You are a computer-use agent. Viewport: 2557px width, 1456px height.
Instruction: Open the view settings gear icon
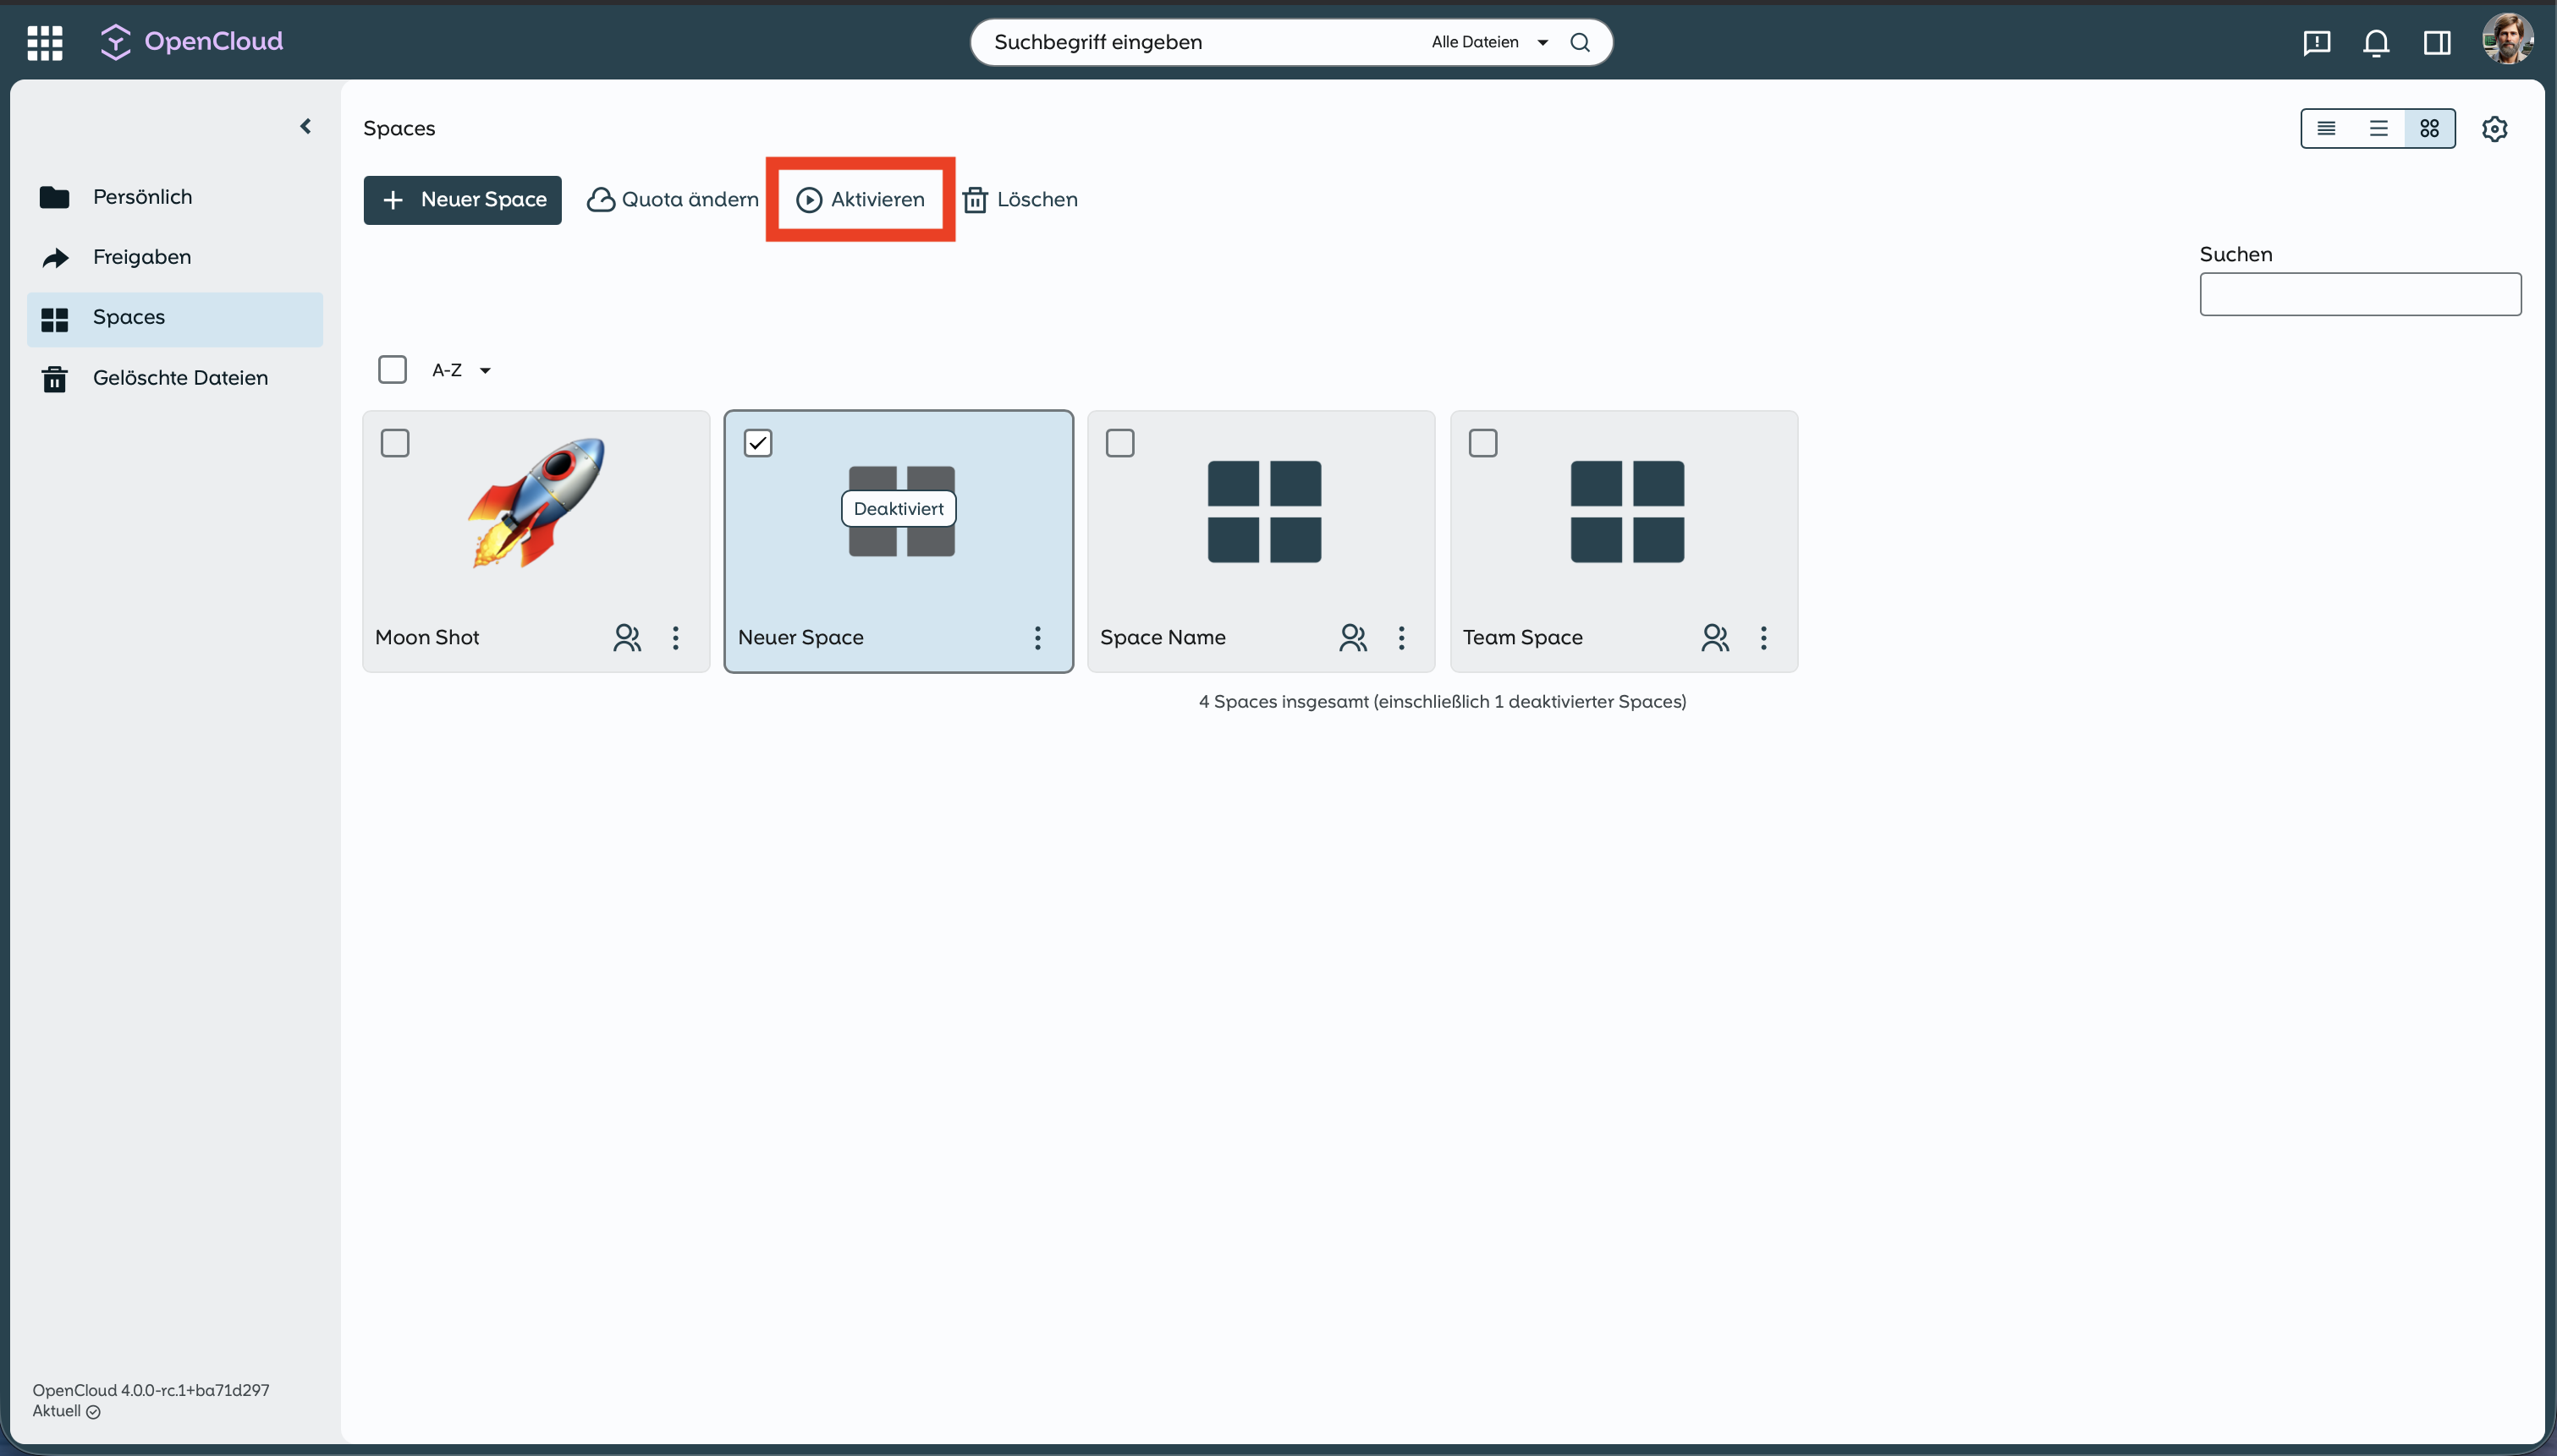click(x=2494, y=129)
